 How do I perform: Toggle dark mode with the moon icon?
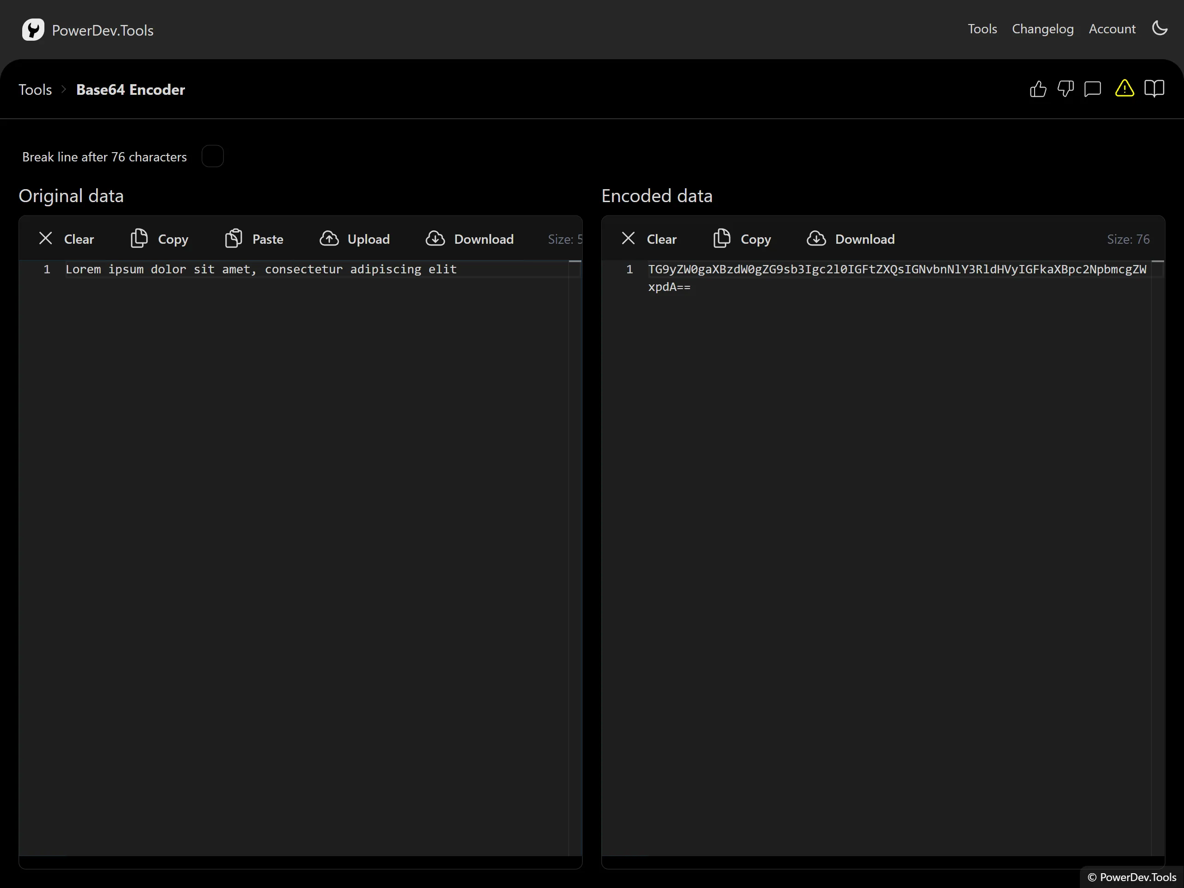[x=1159, y=28]
